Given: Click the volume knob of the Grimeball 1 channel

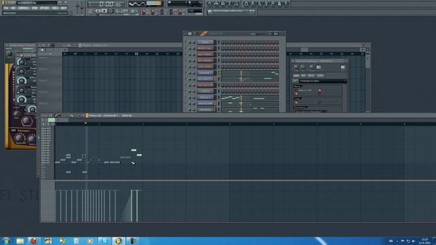Looking at the screenshot, I should click(x=193, y=73).
